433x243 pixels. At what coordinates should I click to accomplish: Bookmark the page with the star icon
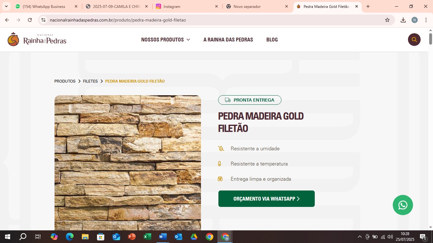(x=387, y=20)
